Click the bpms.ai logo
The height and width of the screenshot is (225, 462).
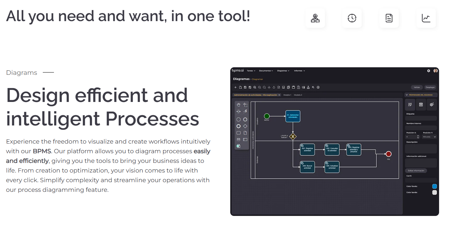click(237, 71)
